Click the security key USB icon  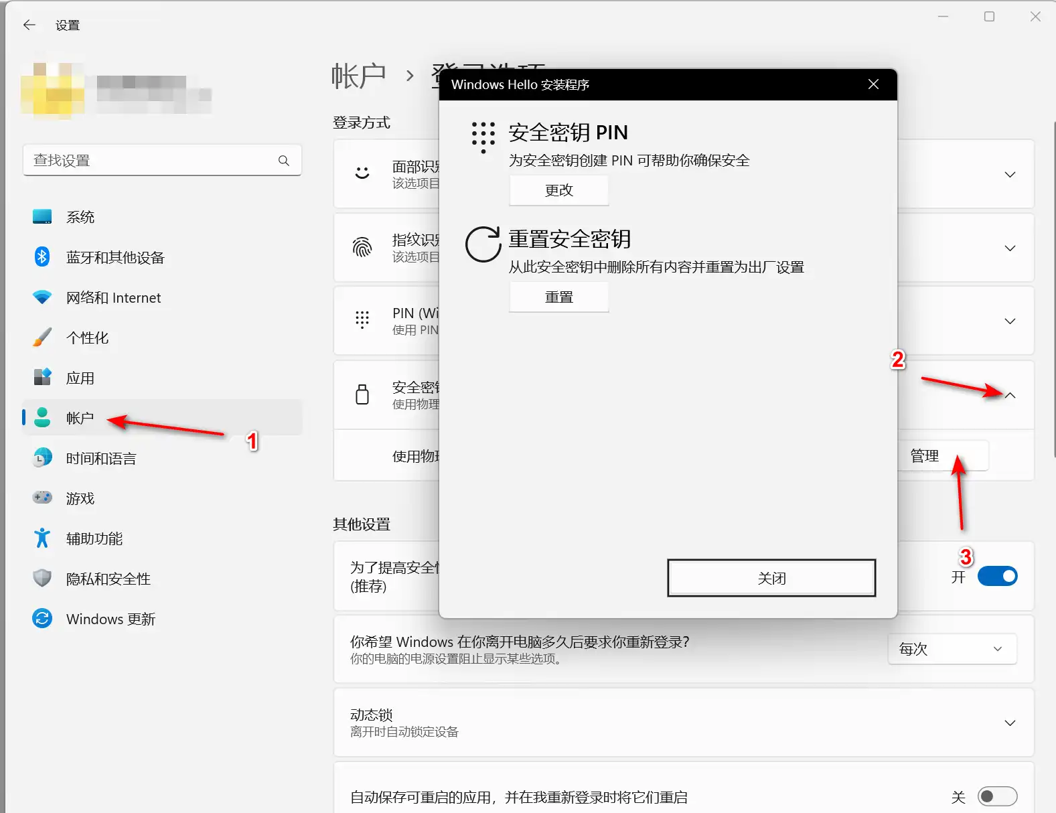[362, 394]
